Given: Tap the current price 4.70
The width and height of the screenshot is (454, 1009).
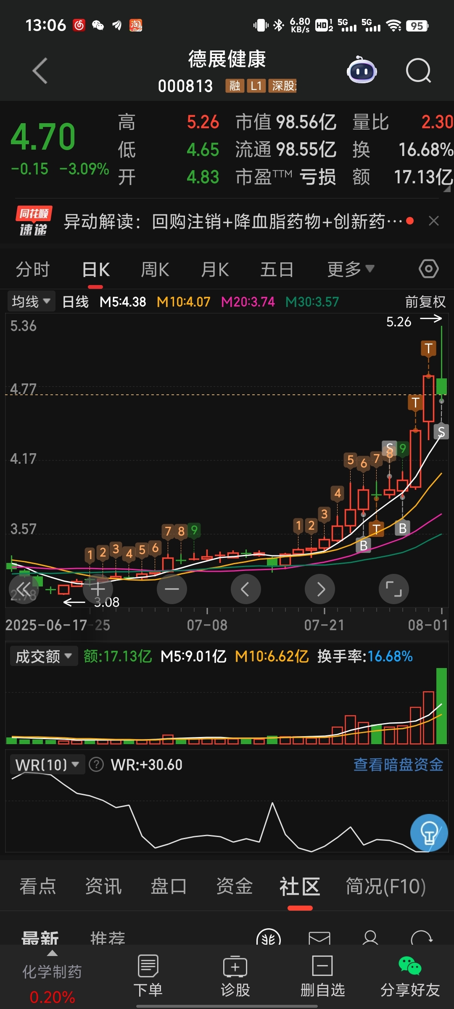Looking at the screenshot, I should pyautogui.click(x=43, y=137).
